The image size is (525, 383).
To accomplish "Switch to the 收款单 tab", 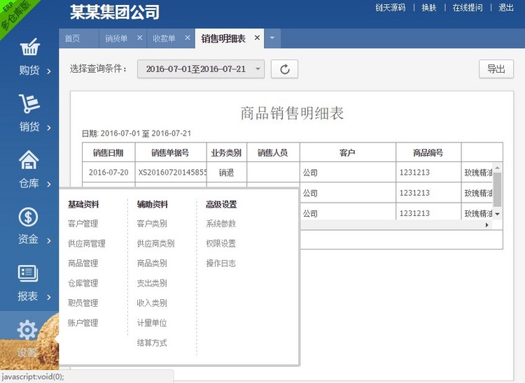I will pyautogui.click(x=164, y=38).
